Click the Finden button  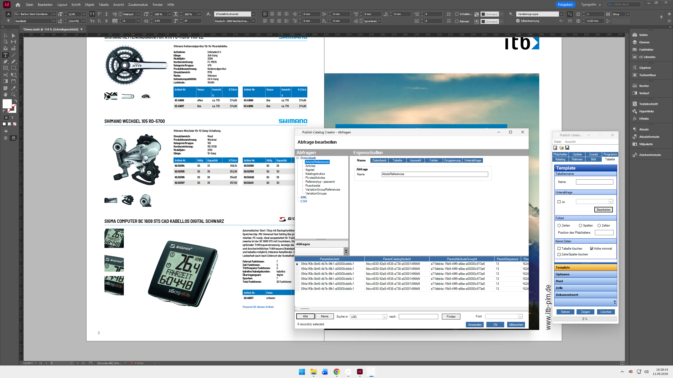[451, 317]
